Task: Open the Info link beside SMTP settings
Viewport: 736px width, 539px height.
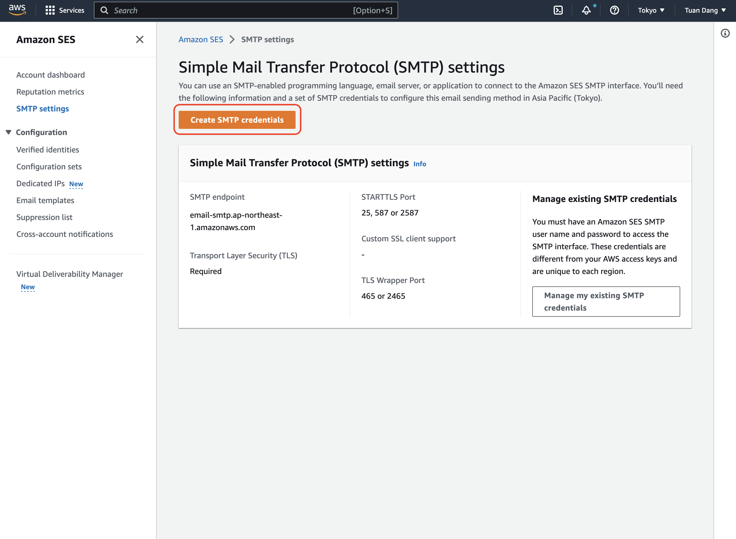Action: click(420, 164)
